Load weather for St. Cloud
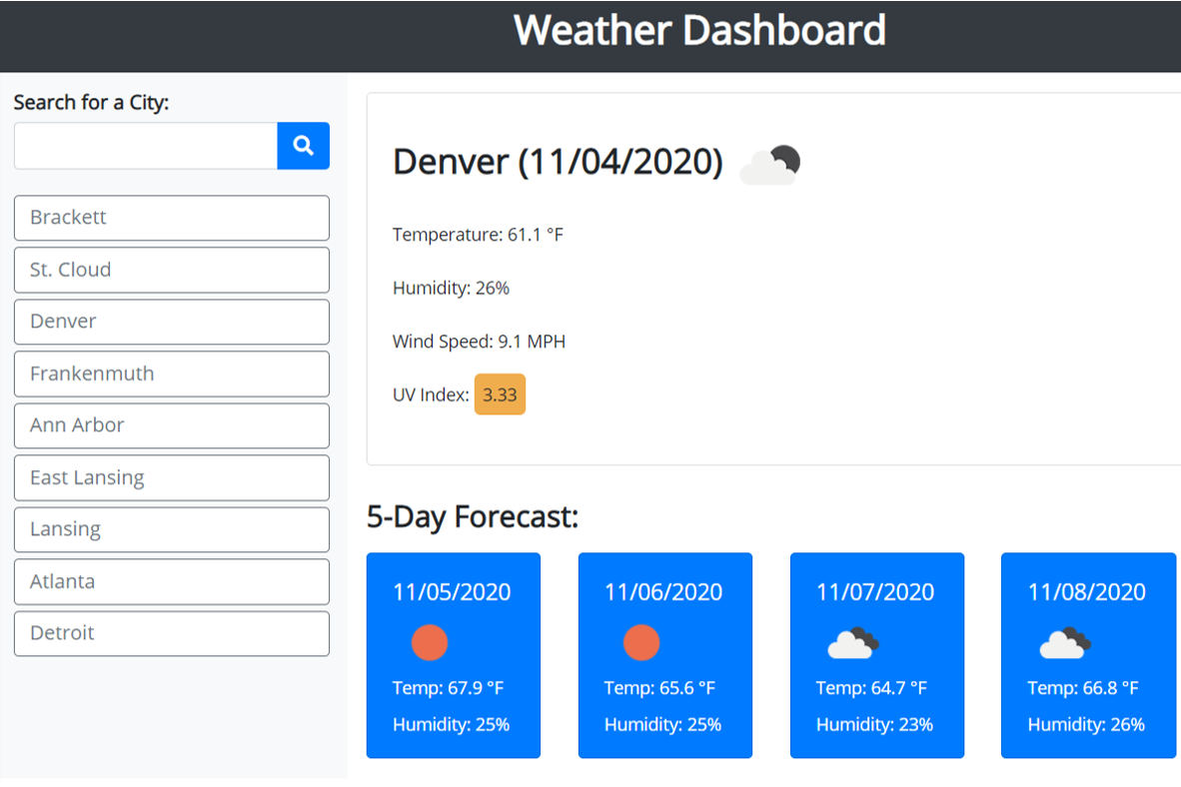This screenshot has width=1181, height=787. (x=171, y=270)
